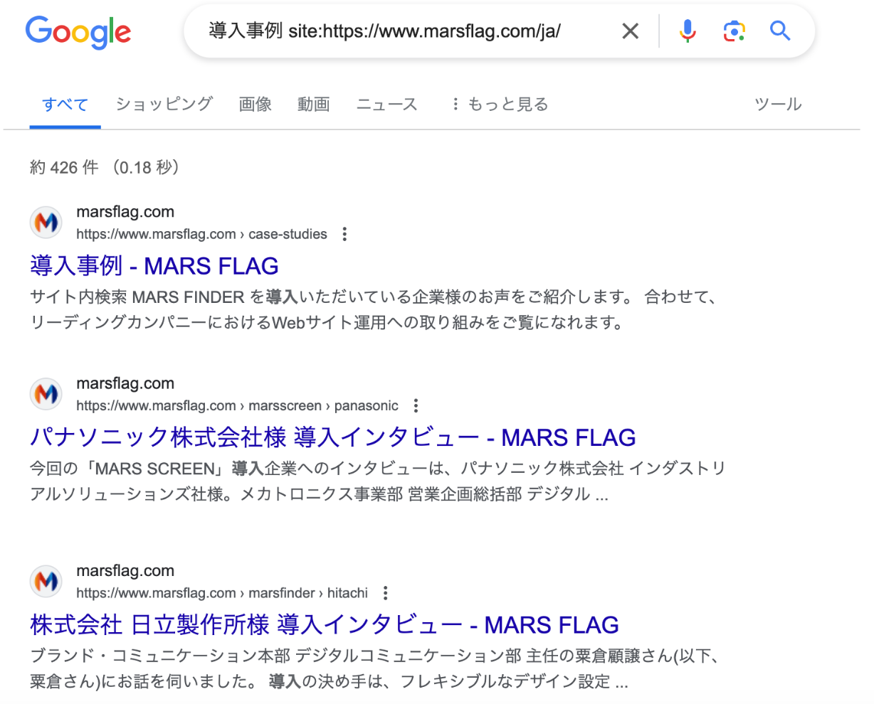Switch to the 画像 tab
Image resolution: width=874 pixels, height=704 pixels.
coord(255,104)
